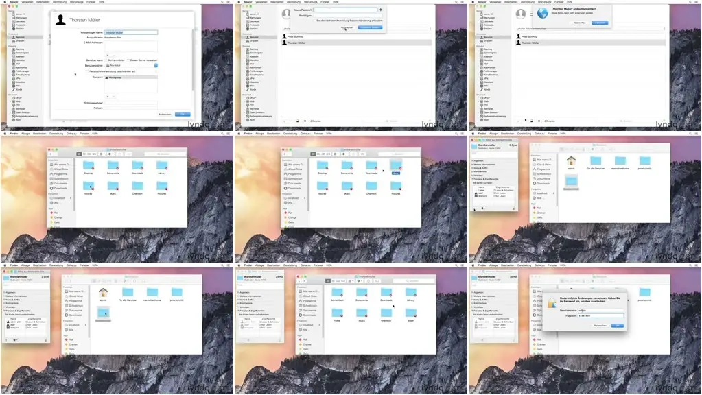This screenshot has width=702, height=395.
Task: Open the Musik folder
Action: pyautogui.click(x=362, y=315)
